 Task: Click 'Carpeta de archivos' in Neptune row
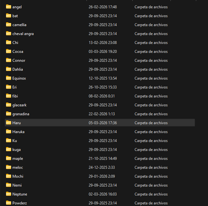pos(151,194)
